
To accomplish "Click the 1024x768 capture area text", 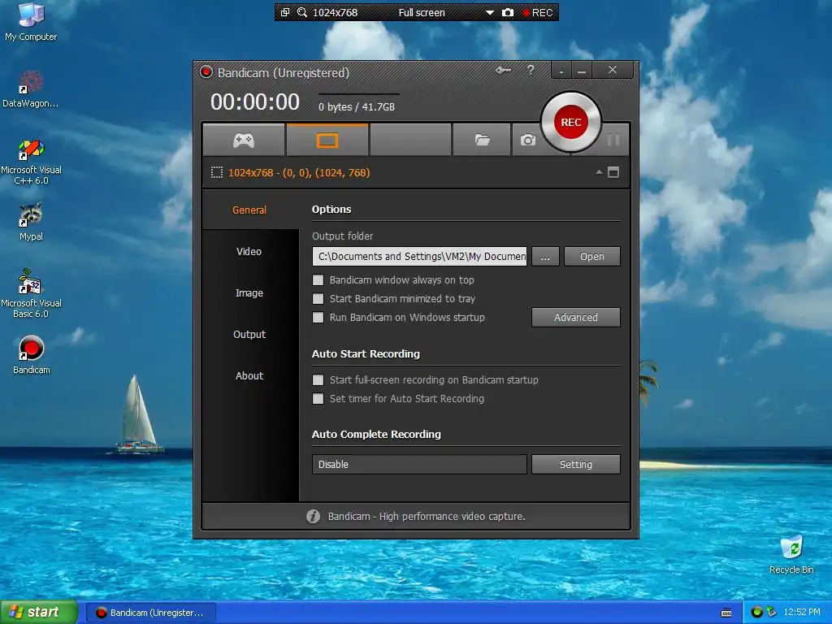I will point(299,172).
